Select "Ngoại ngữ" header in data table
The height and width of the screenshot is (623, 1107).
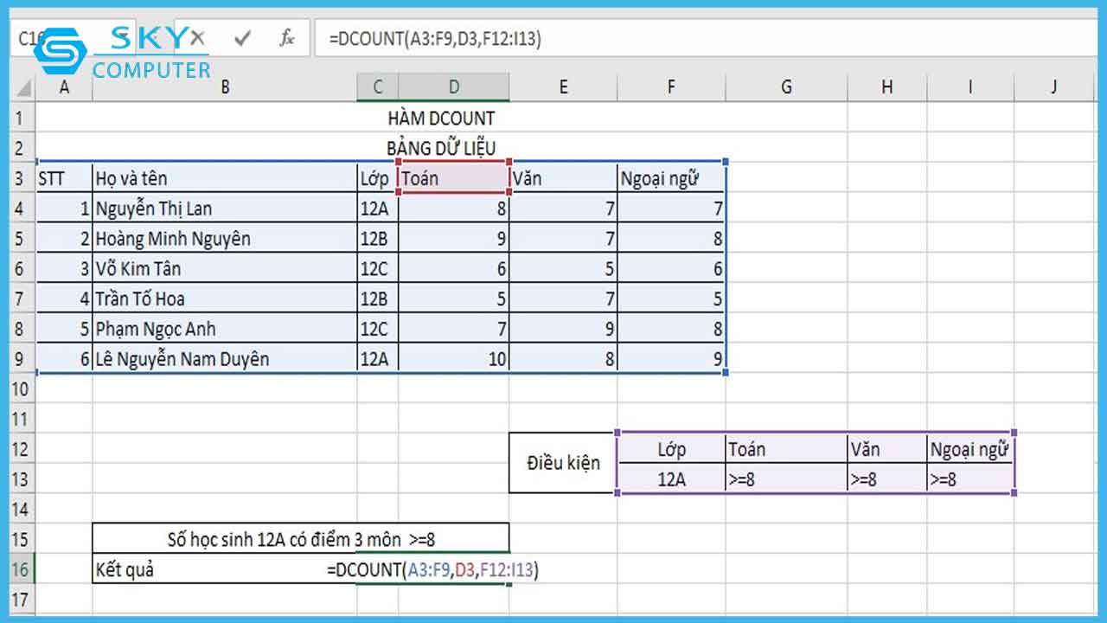(x=671, y=178)
